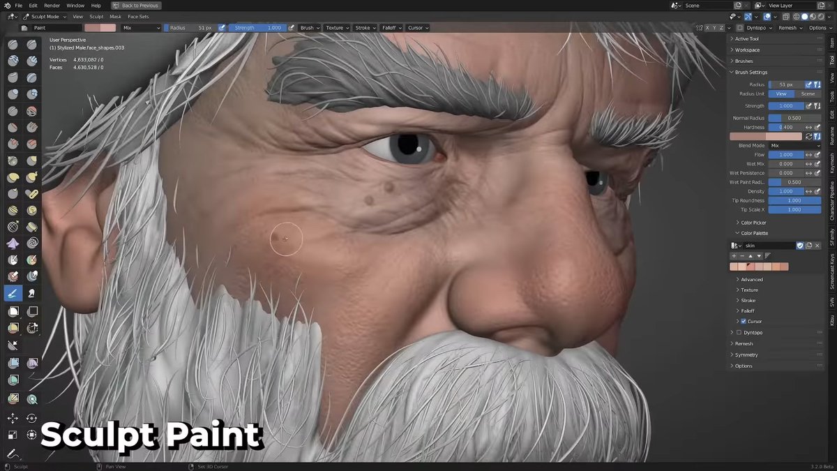Open the header Options popover
The image size is (837, 471).
(820, 28)
